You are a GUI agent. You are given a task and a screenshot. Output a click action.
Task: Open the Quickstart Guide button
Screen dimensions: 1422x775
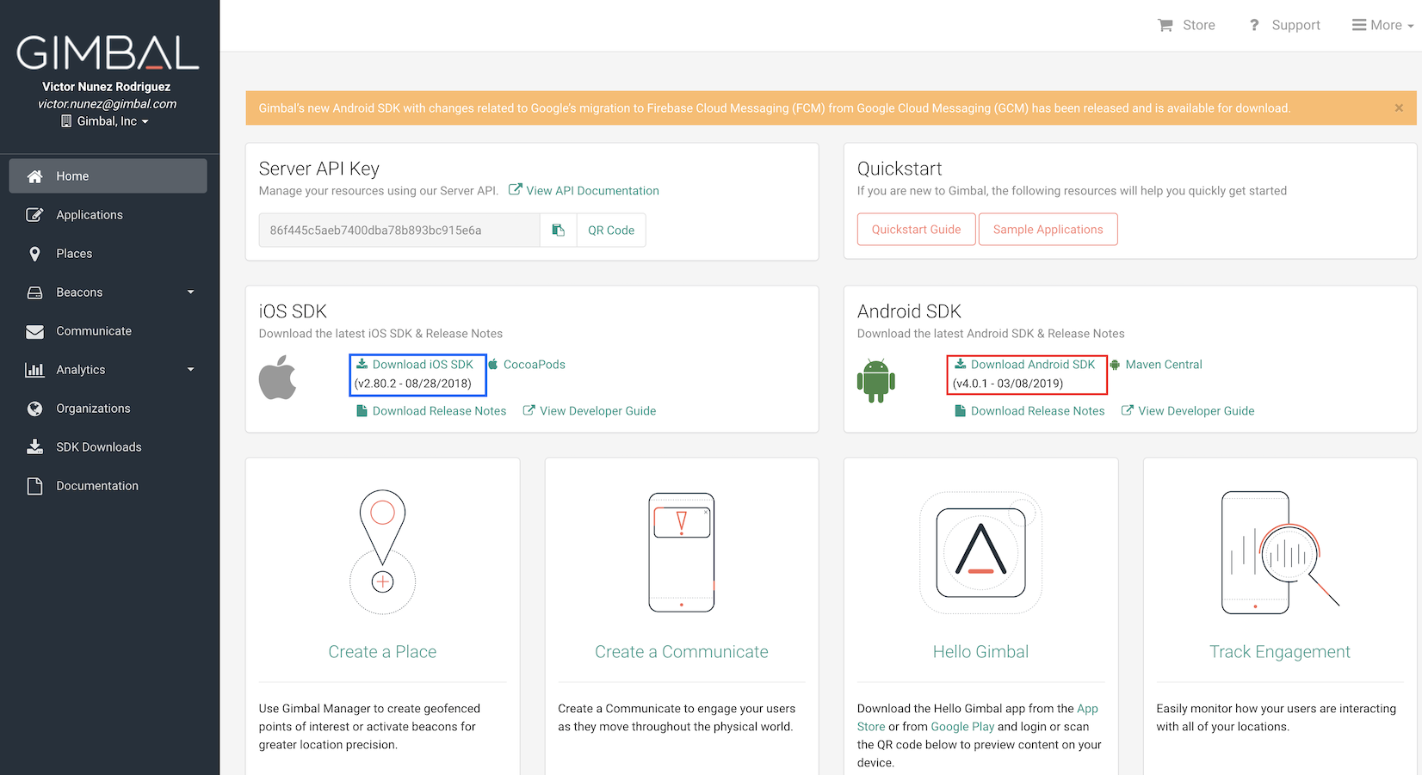pos(916,229)
